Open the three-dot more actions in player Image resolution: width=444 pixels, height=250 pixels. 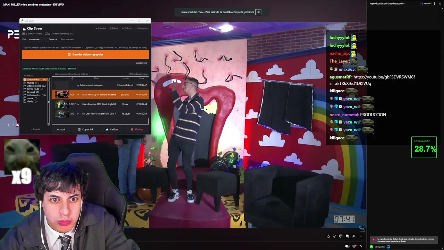tap(360, 236)
